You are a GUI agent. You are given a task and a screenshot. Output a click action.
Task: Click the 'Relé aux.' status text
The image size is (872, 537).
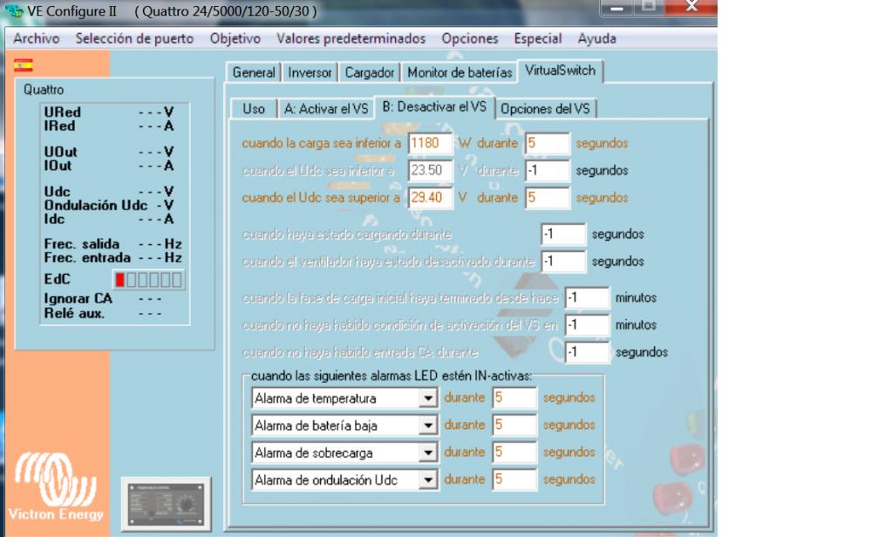tap(74, 314)
